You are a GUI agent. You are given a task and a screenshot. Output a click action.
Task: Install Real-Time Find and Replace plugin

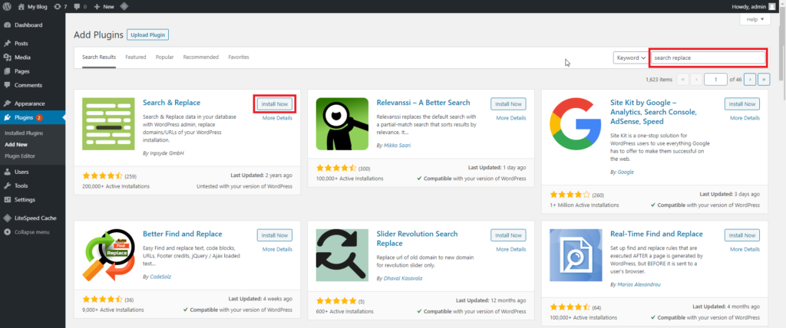(742, 235)
